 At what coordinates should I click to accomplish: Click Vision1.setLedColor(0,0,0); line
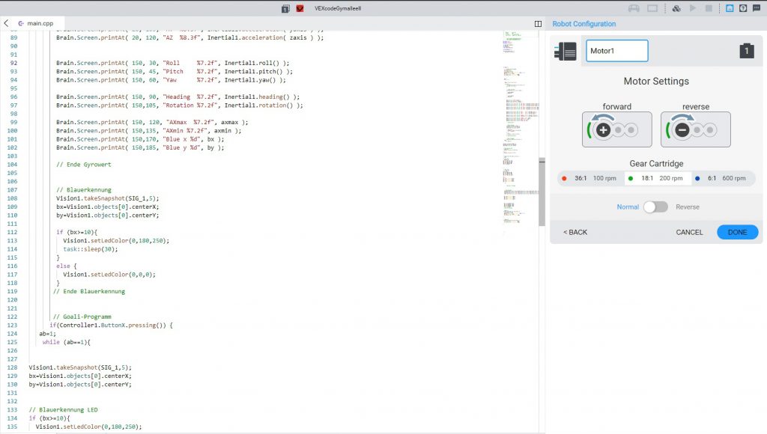109,275
